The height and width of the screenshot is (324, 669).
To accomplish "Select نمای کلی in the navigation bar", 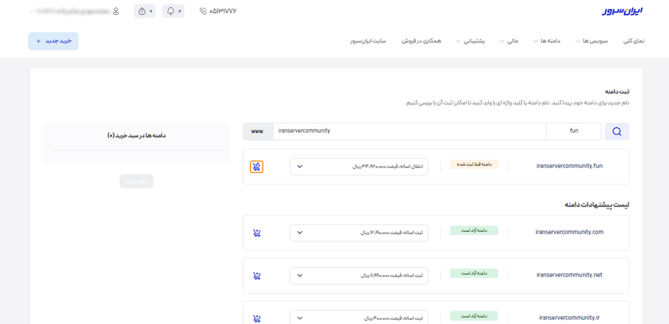I will (634, 41).
